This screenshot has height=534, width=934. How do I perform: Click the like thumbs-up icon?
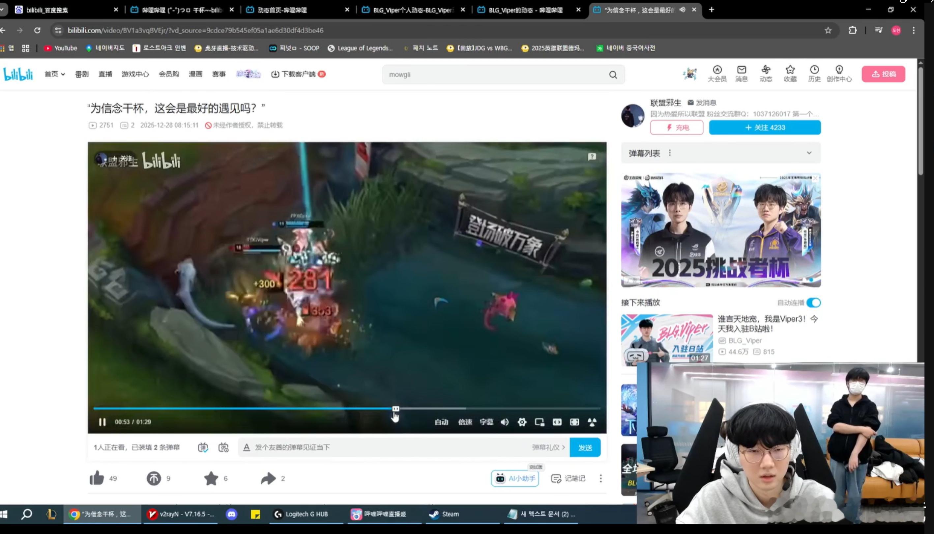click(x=97, y=478)
